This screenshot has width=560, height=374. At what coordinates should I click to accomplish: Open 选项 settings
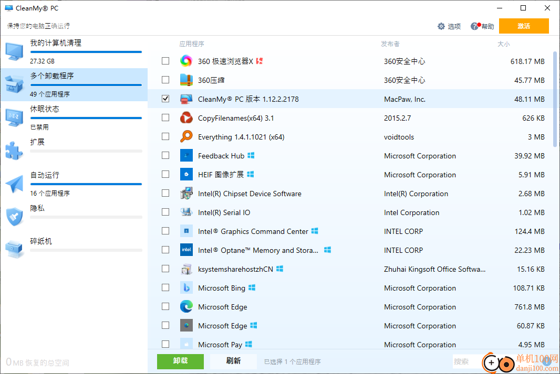tap(449, 26)
